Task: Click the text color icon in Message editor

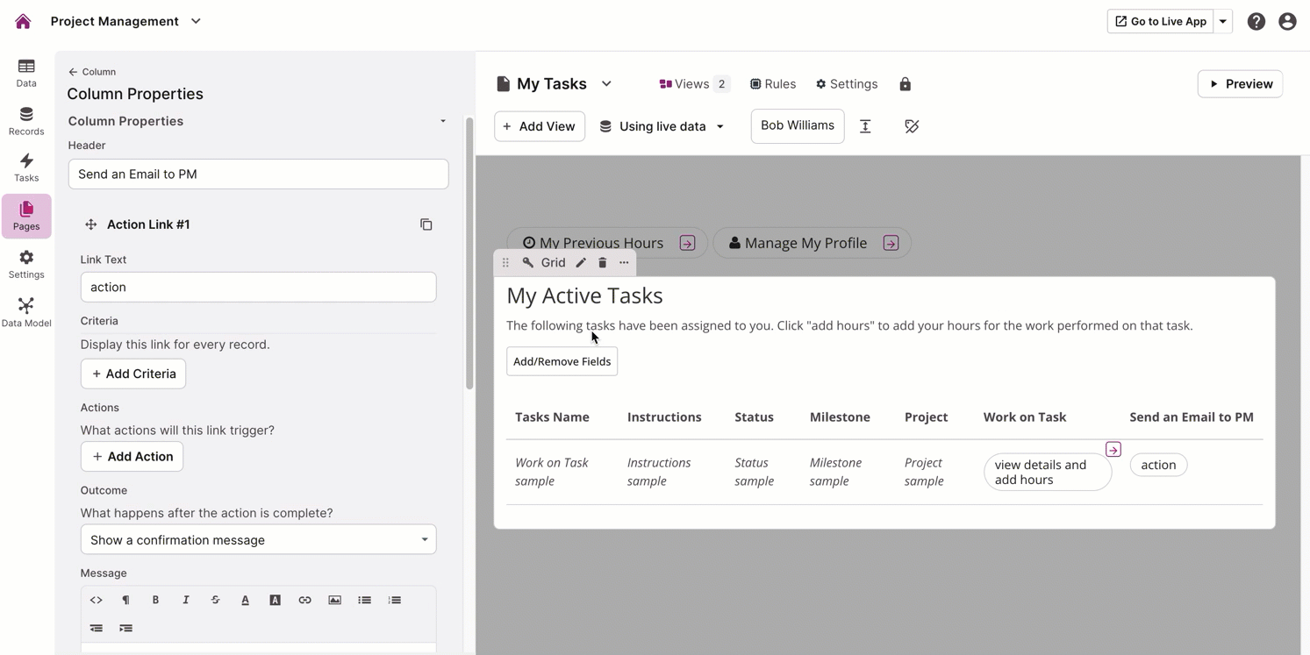Action: (245, 601)
